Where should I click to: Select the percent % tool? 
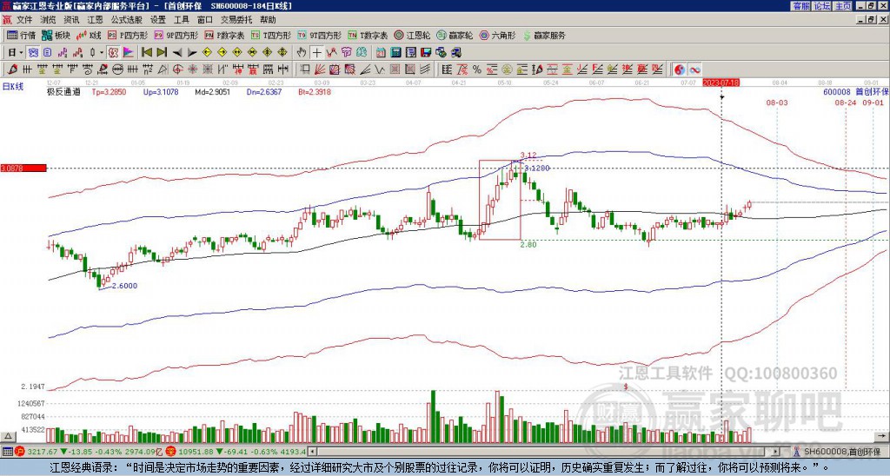(x=477, y=69)
